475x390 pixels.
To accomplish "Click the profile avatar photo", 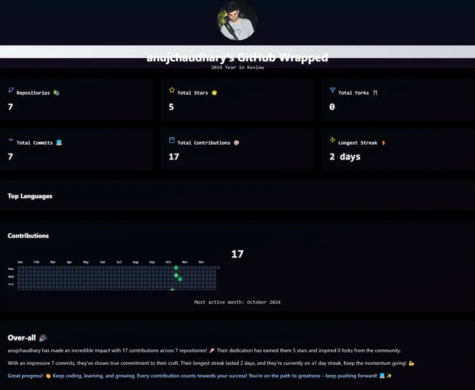I will 237,20.
